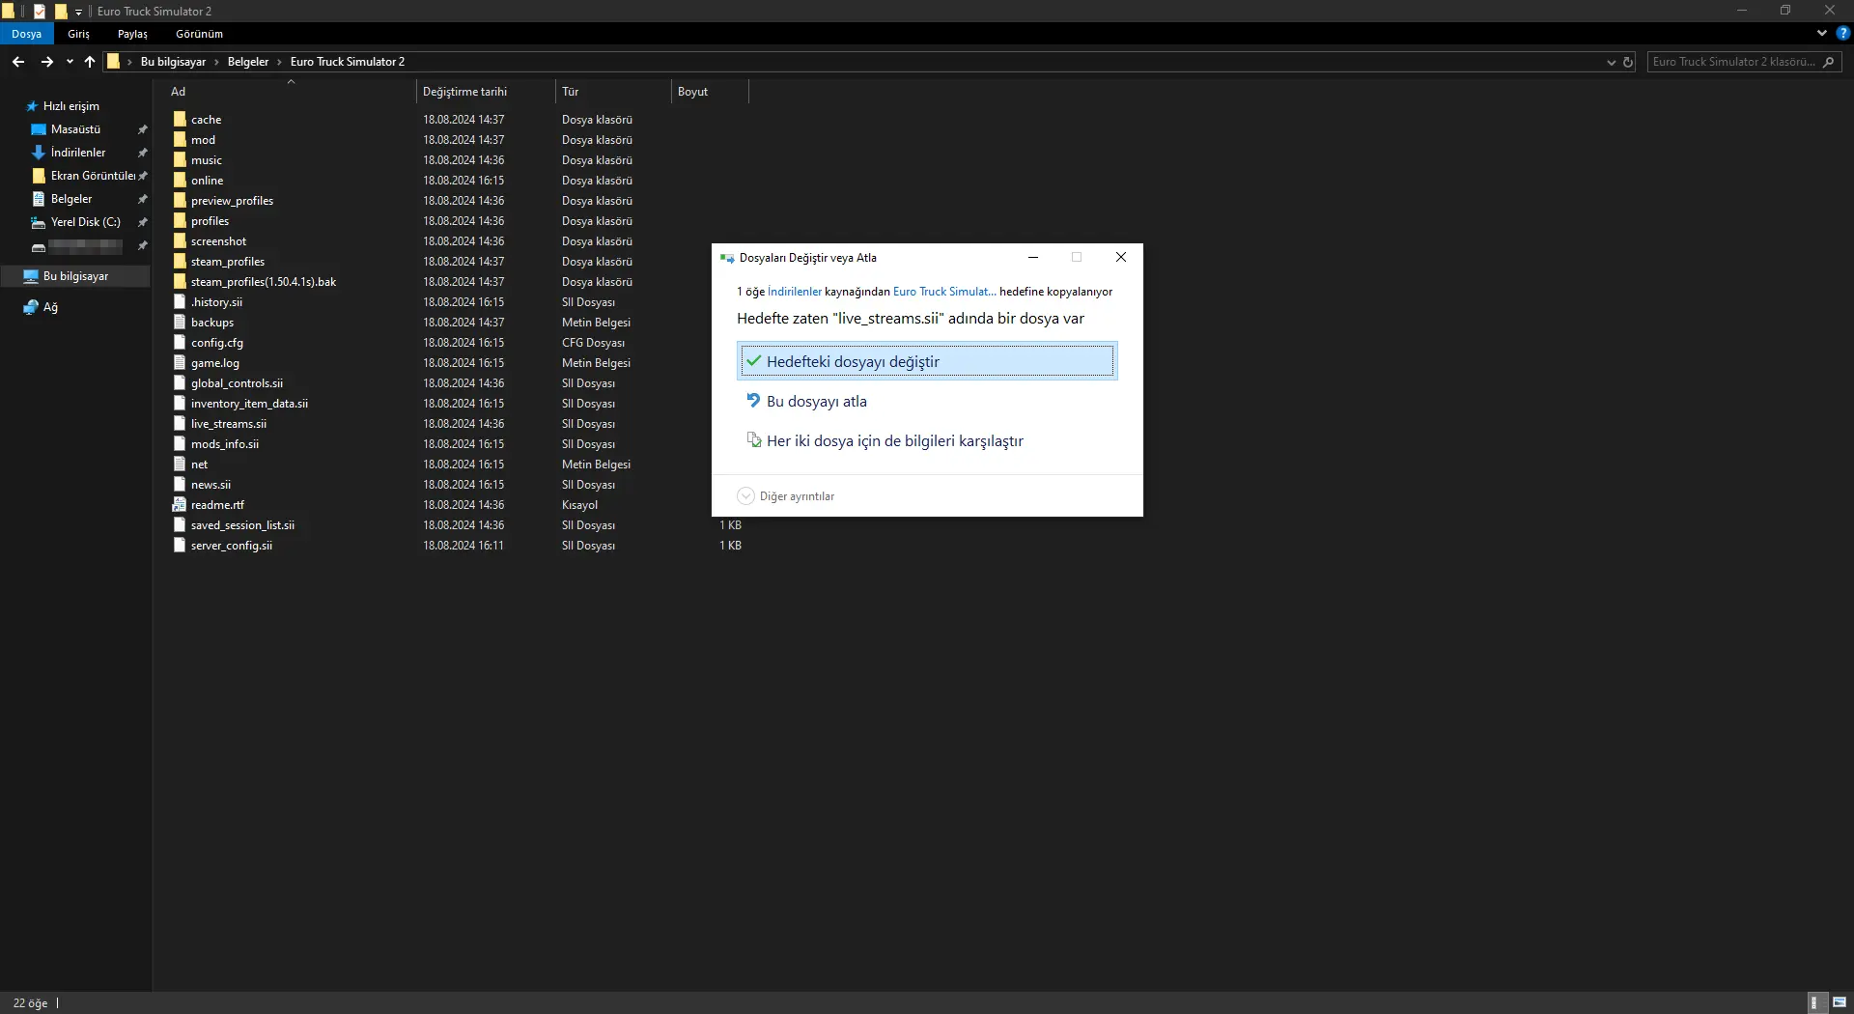Open the quick access toolbar customize dropdown
The height and width of the screenshot is (1014, 1854).
pos(78,12)
